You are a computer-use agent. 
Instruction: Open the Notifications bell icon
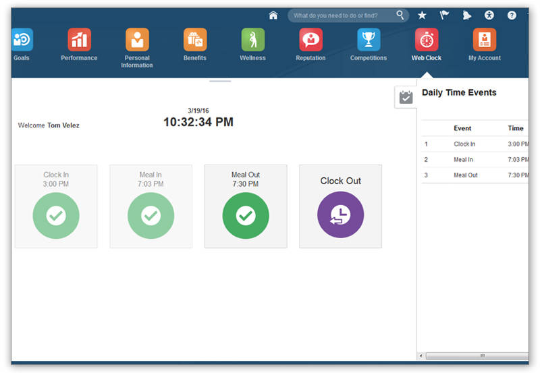click(x=466, y=16)
